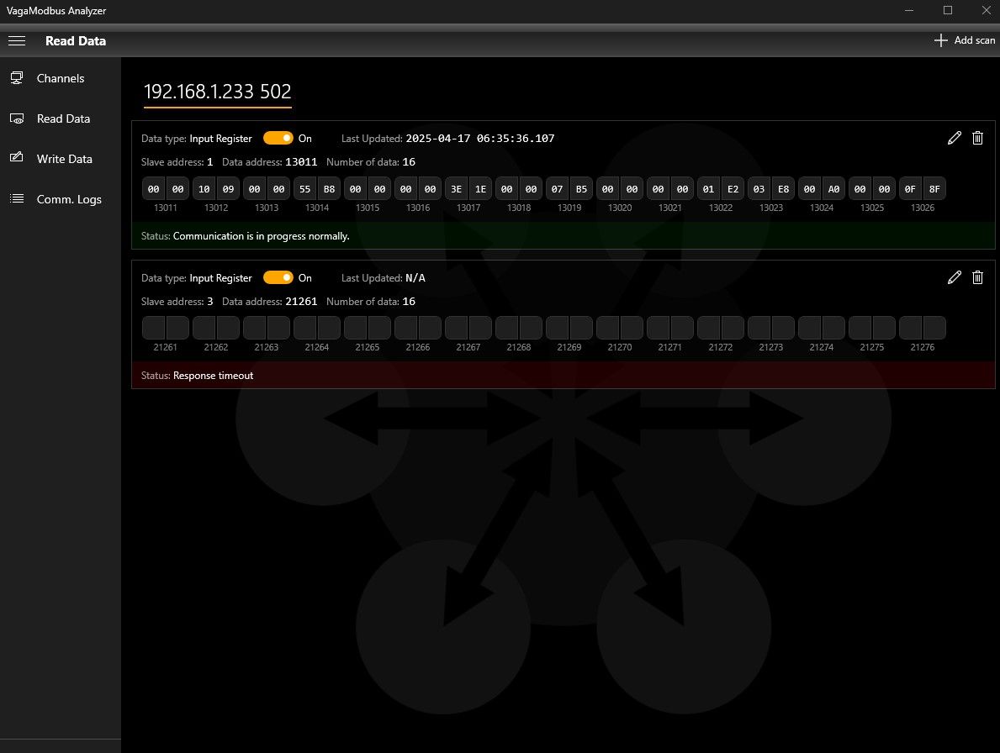Click the 09 byte of register 13012
Screen dimensions: 1000x753
point(228,189)
